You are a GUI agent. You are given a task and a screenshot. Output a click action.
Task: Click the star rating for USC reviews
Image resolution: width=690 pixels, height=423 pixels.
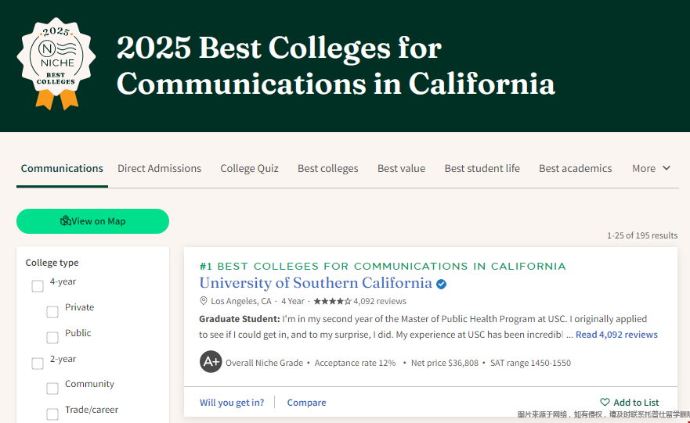333,301
